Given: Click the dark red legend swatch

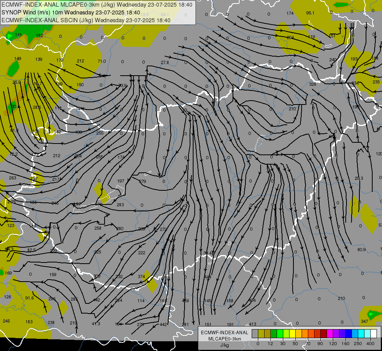Looking at the screenshot, I should (x=324, y=334).
